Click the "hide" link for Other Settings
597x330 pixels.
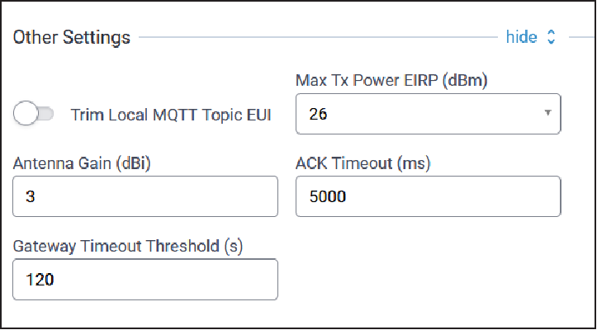[x=521, y=38]
